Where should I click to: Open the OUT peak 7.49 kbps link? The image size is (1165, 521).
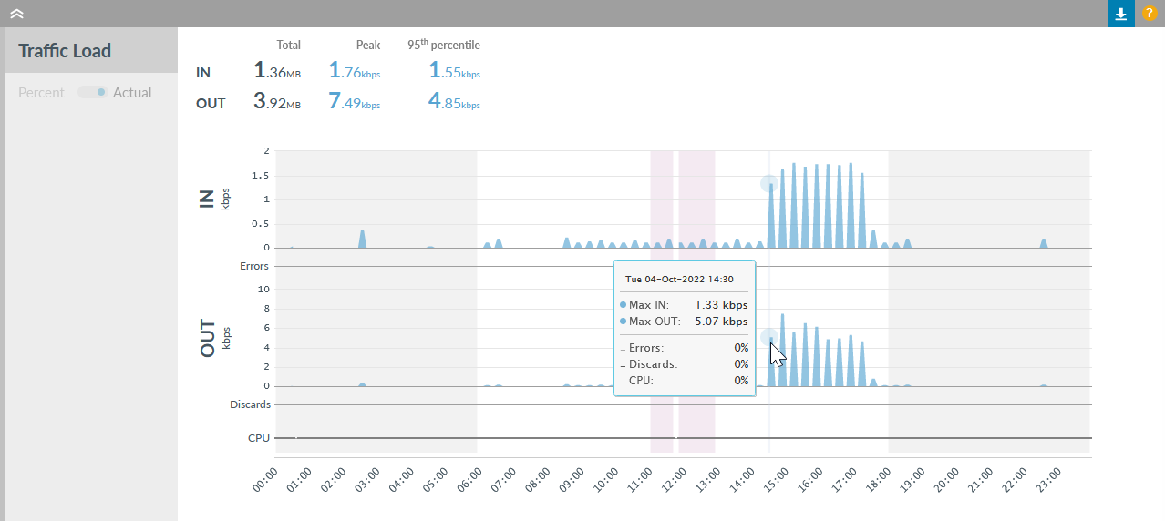coord(354,102)
